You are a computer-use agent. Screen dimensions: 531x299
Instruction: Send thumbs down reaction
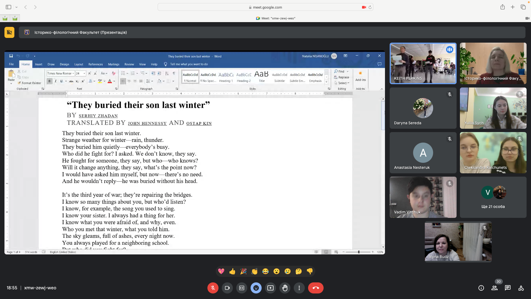[x=310, y=271]
